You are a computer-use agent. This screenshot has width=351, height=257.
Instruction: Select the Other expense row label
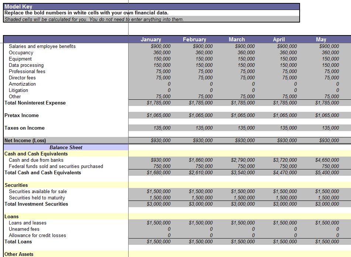[x=15, y=96]
